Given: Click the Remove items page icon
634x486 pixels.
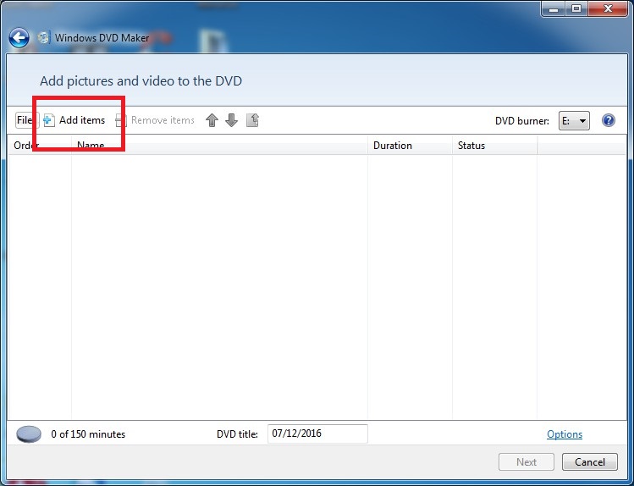Looking at the screenshot, I should (120, 120).
